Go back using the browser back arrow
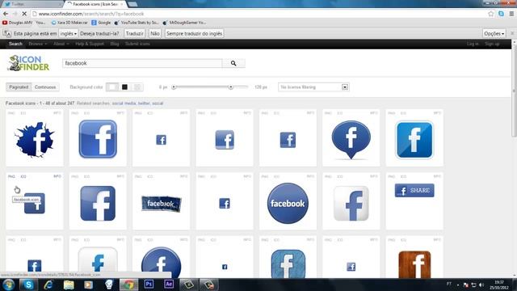The width and height of the screenshot is (517, 291). pos(6,14)
